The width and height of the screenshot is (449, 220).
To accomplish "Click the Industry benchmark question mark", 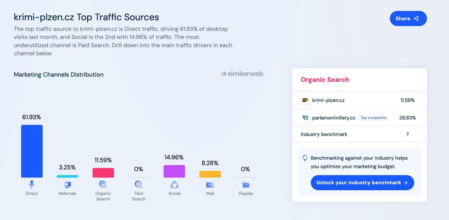I will (x=407, y=134).
